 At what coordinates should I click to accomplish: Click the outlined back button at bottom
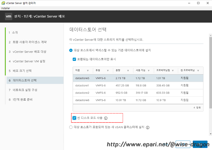pyautogui.click(x=183, y=144)
